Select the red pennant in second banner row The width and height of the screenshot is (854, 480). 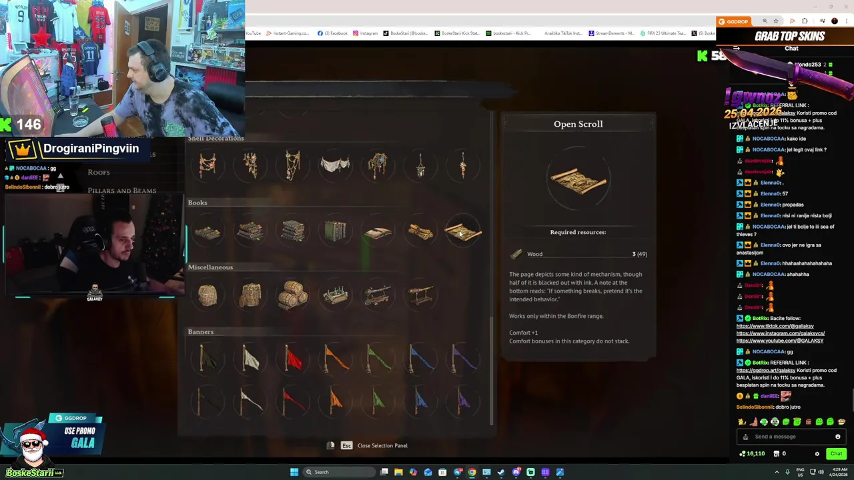293,401
